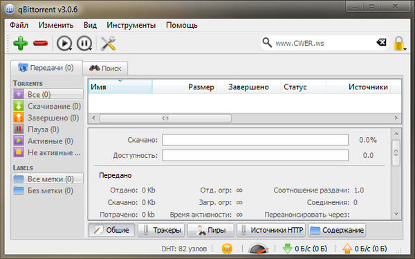Click the green plus add torrent icon
The image size is (415, 259).
(20, 43)
